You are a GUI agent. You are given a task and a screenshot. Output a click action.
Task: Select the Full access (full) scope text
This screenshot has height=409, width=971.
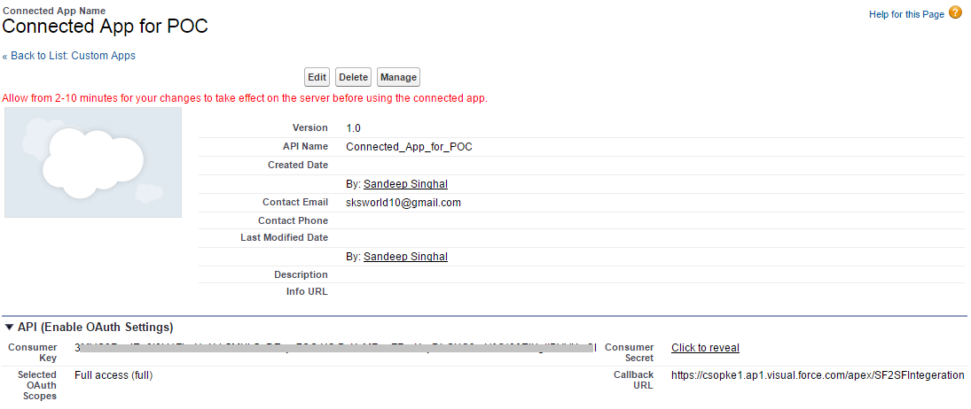[x=114, y=375]
